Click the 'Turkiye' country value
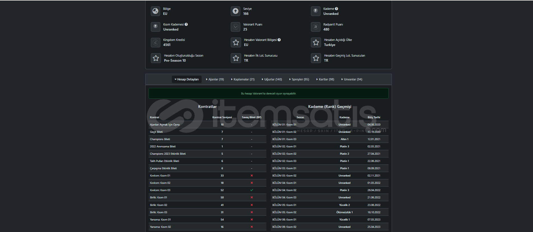Viewport: 533px width, 232px height. [x=329, y=45]
